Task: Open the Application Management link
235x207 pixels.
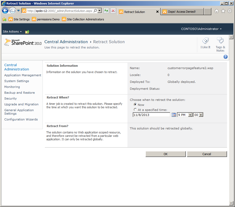Action: [x=23, y=75]
